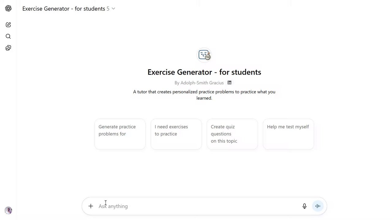Select "Generate practice problems for" suggestion
The image size is (392, 220).
click(x=120, y=134)
